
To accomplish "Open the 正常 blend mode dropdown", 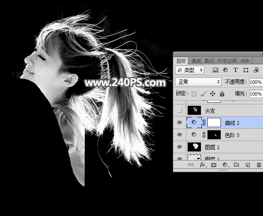I will (198, 82).
